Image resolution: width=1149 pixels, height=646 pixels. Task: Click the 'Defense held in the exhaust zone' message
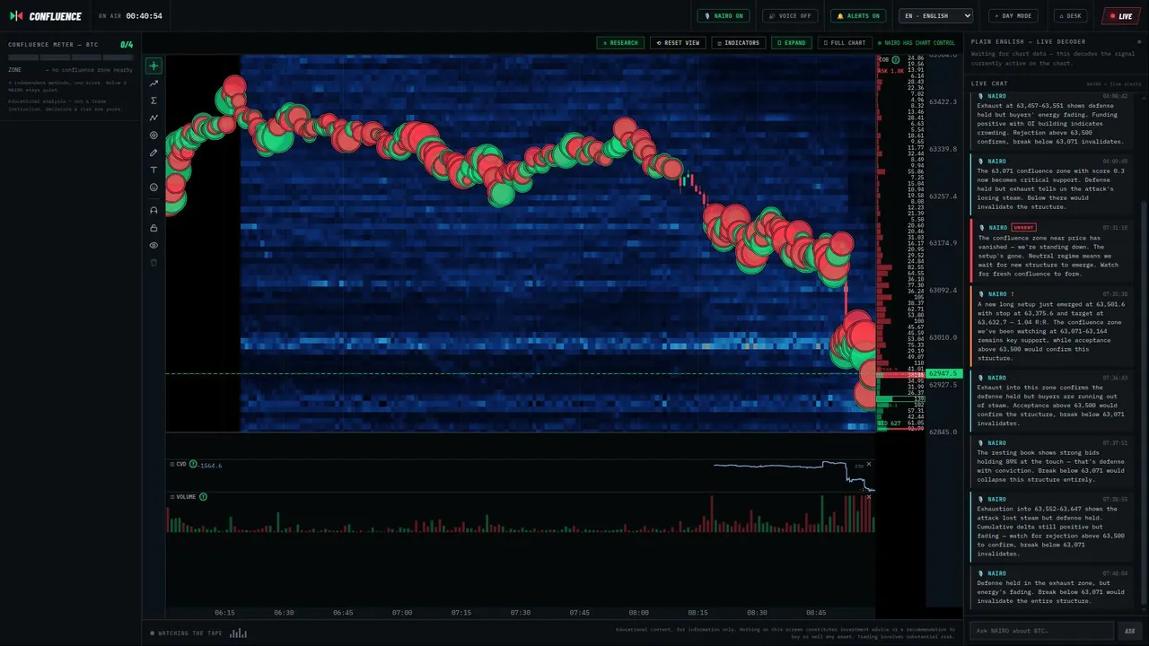pyautogui.click(x=1052, y=587)
